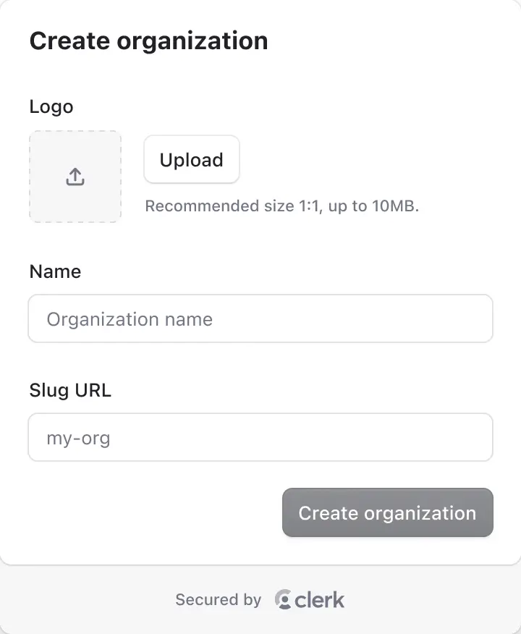This screenshot has height=634, width=521.
Task: Click the 'Create organization' heading
Action: coord(148,41)
